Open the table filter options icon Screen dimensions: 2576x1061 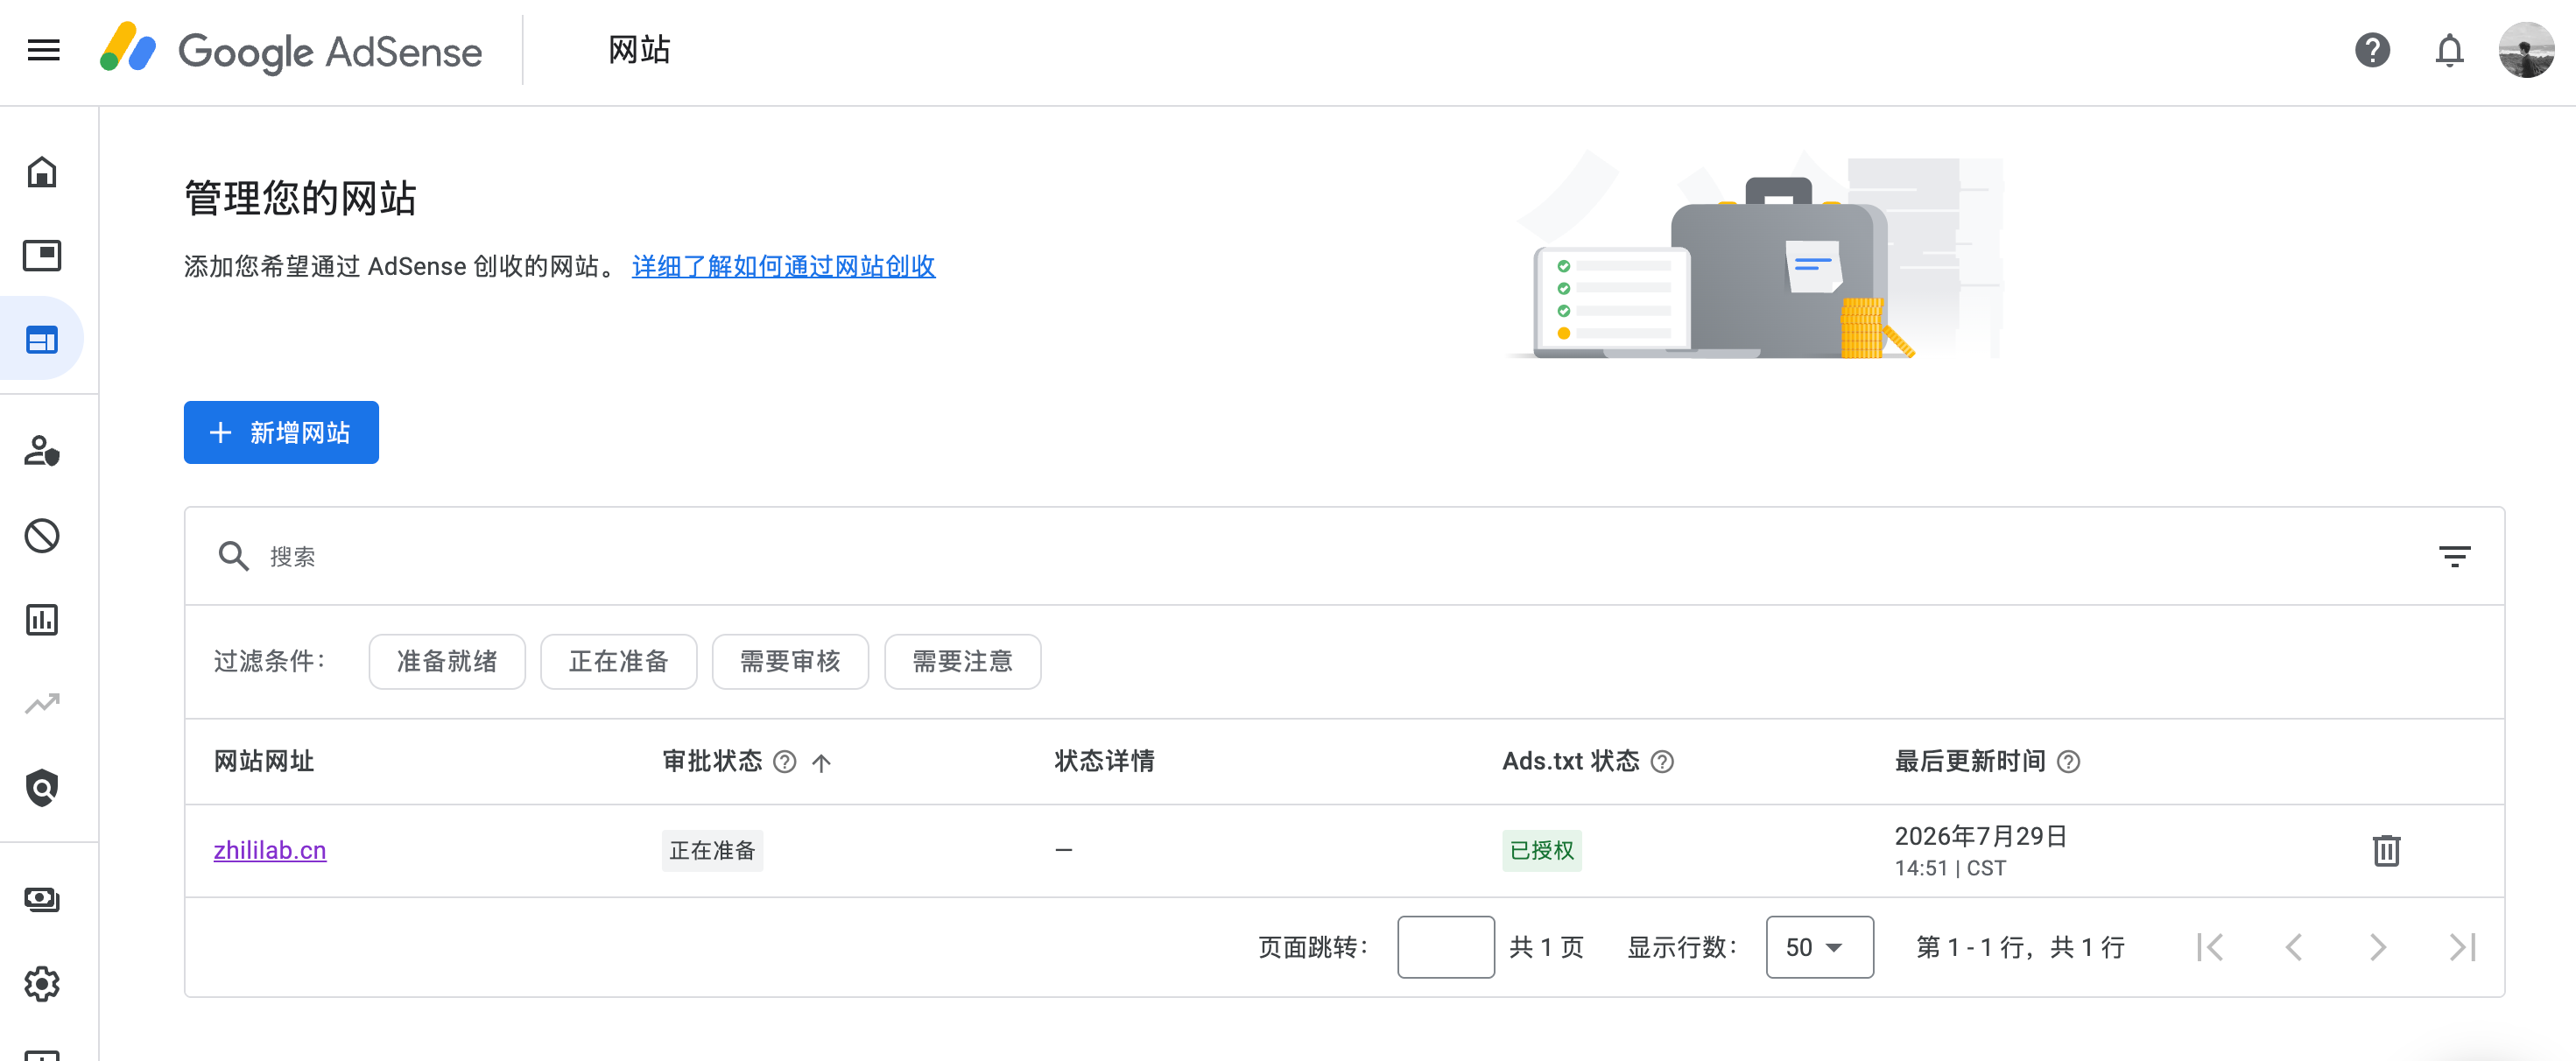click(2454, 556)
